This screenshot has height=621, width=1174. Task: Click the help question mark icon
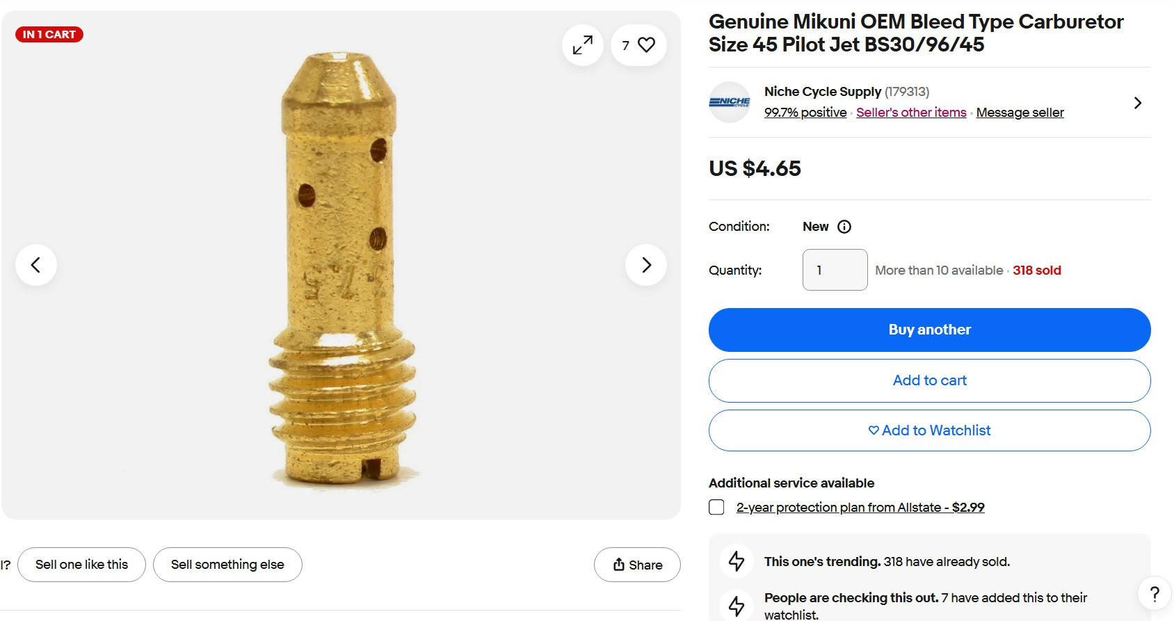(1155, 594)
